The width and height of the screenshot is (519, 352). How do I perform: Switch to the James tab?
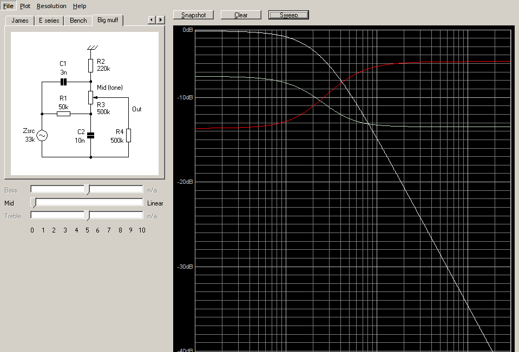point(20,21)
